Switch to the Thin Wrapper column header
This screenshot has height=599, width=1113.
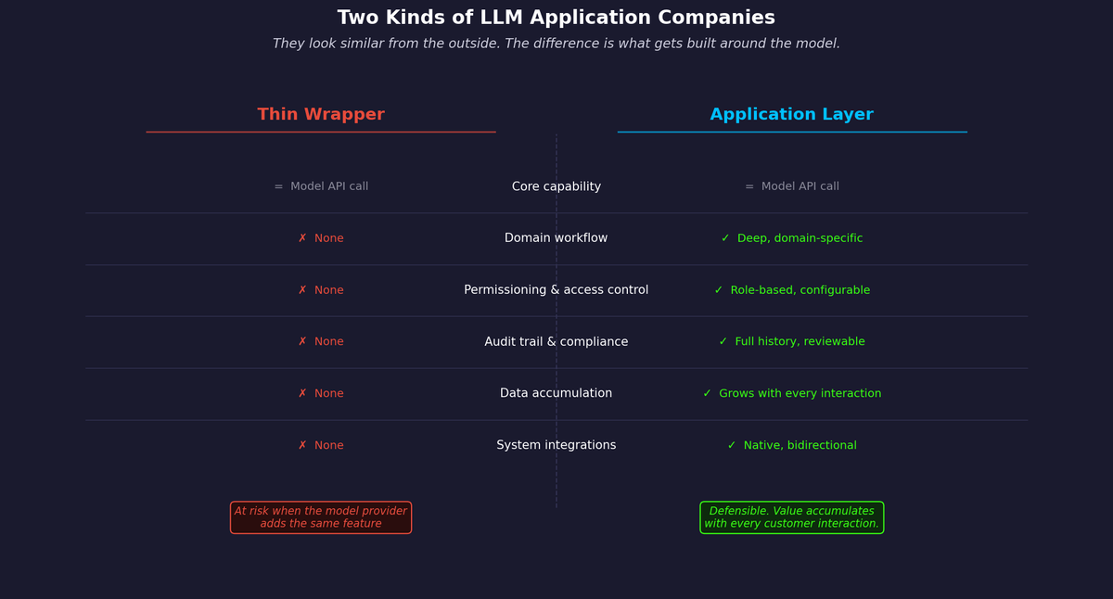[320, 114]
